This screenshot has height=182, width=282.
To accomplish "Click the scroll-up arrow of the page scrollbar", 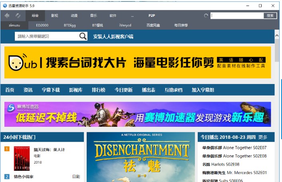I will point(277,36).
